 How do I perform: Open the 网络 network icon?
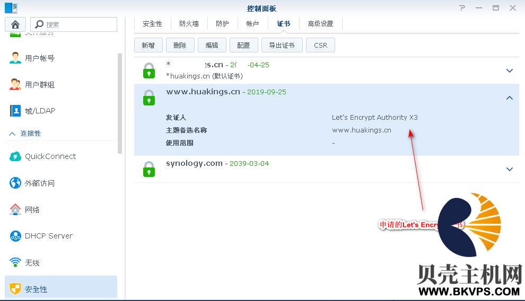(x=15, y=209)
